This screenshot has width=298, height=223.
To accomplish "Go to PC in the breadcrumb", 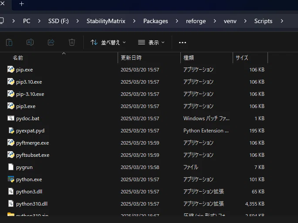I will click(27, 21).
